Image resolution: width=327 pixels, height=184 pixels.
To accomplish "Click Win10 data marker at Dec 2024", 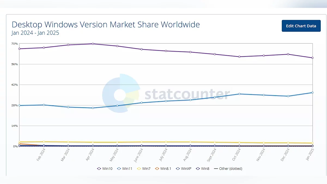I will tap(288, 54).
